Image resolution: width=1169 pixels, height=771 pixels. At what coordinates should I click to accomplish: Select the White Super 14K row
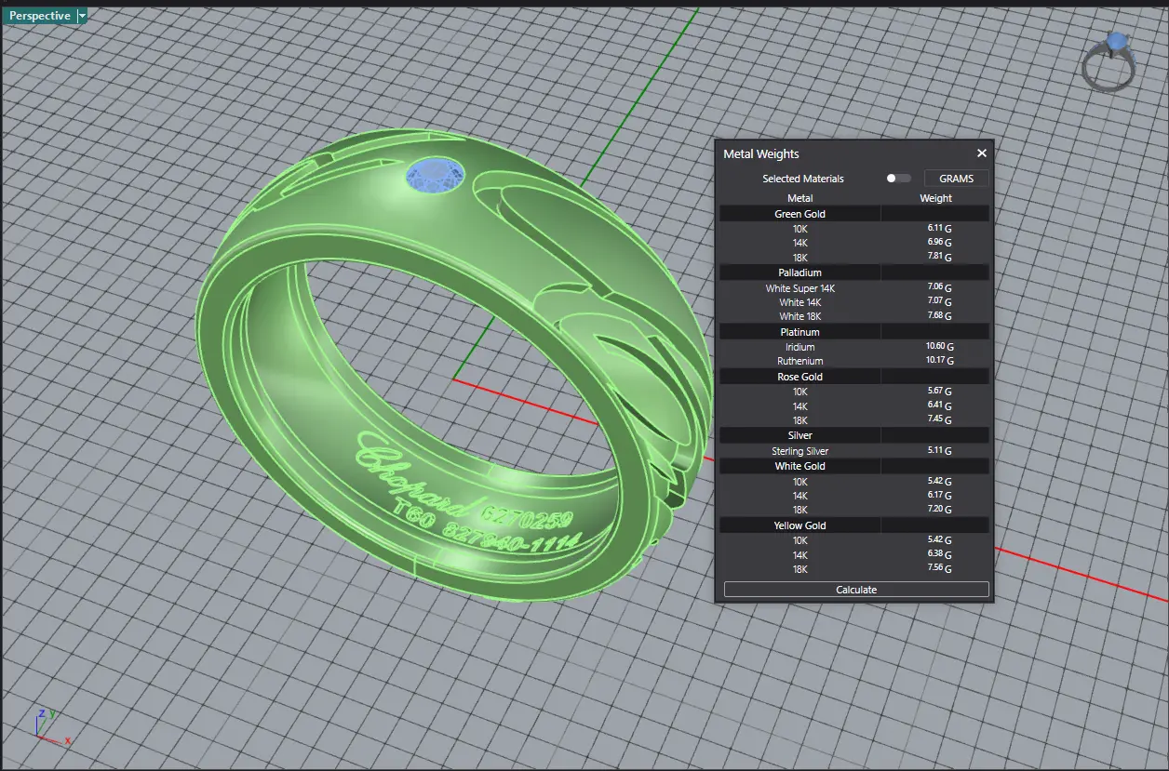click(854, 288)
